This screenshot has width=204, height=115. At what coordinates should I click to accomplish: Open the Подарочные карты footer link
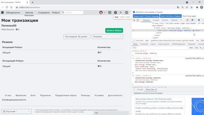[x=66, y=96]
